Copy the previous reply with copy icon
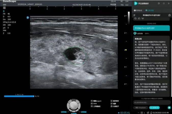 pos(136,18)
